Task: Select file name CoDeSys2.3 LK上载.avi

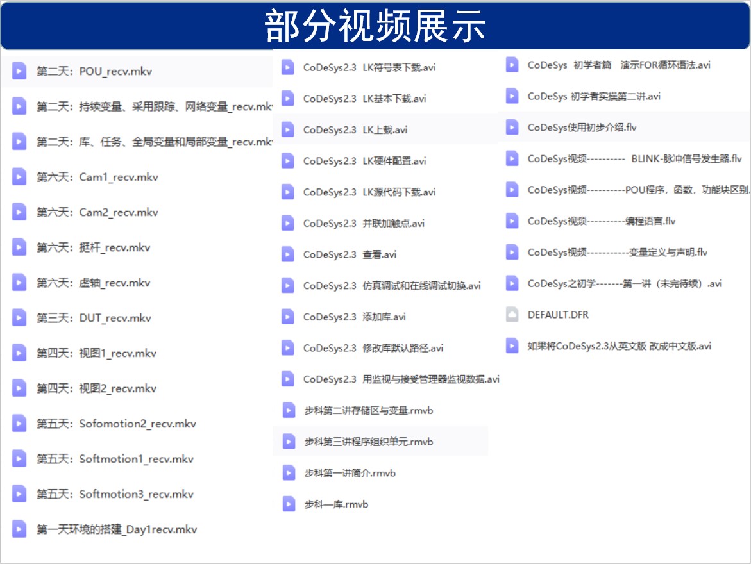Action: [x=355, y=129]
